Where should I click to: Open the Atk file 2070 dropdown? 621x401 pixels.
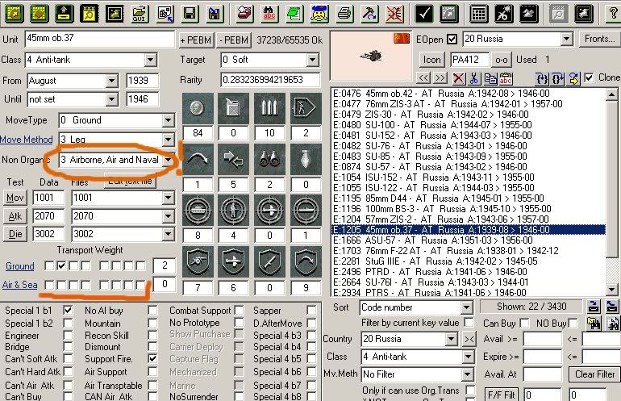[x=169, y=216]
